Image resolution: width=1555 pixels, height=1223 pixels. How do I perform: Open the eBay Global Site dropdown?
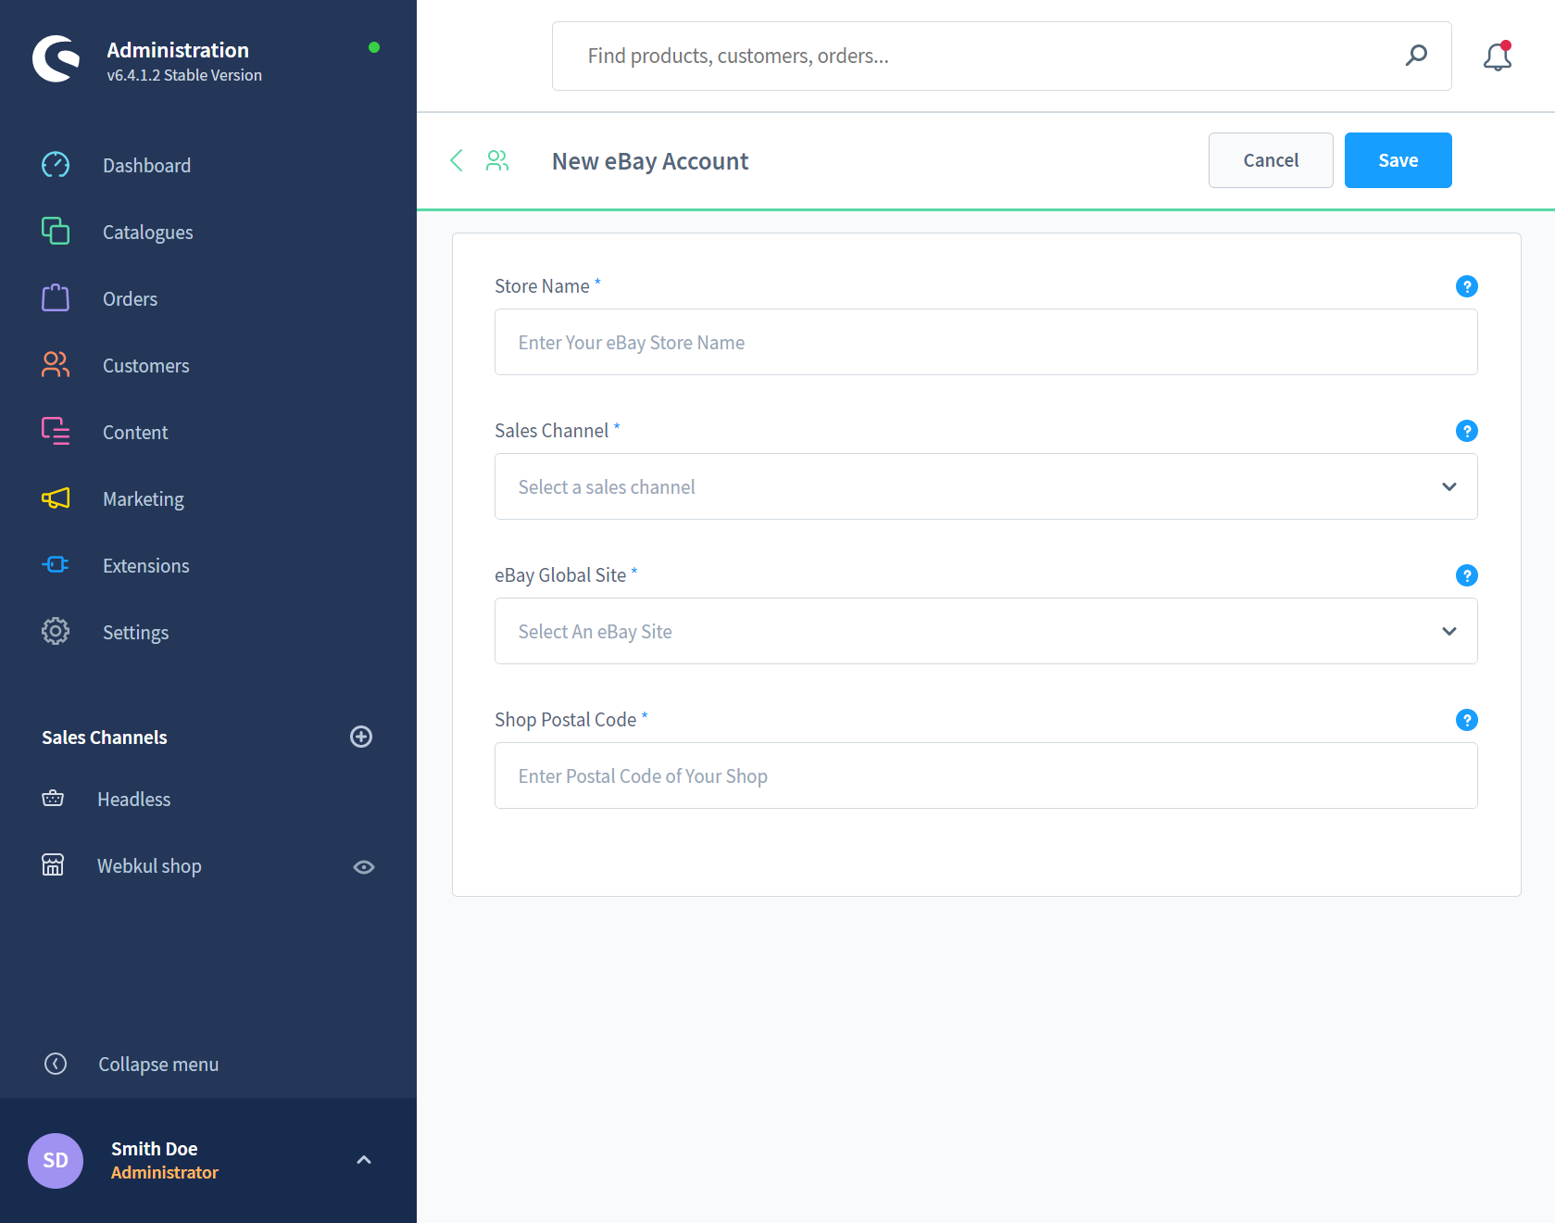click(986, 631)
